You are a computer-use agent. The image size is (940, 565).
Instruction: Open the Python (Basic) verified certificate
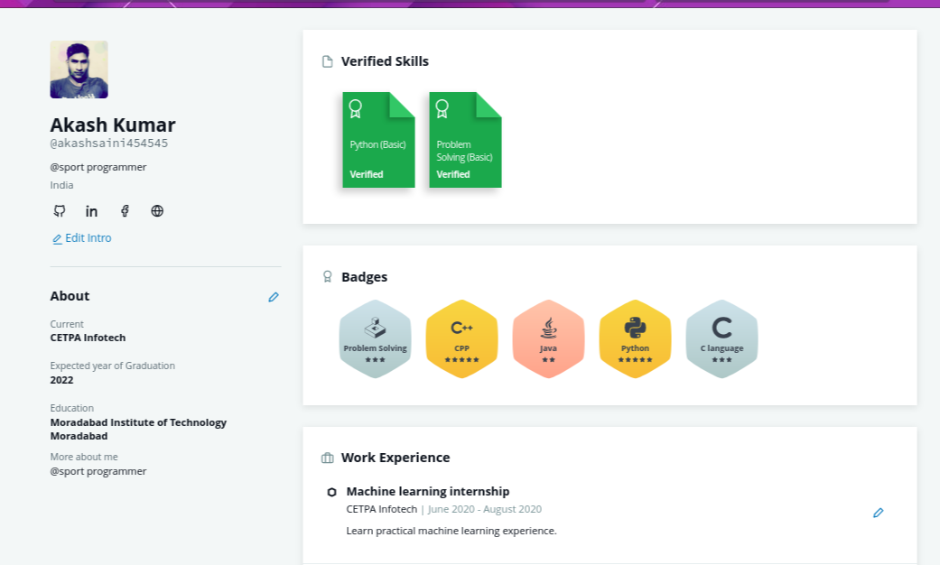[378, 140]
